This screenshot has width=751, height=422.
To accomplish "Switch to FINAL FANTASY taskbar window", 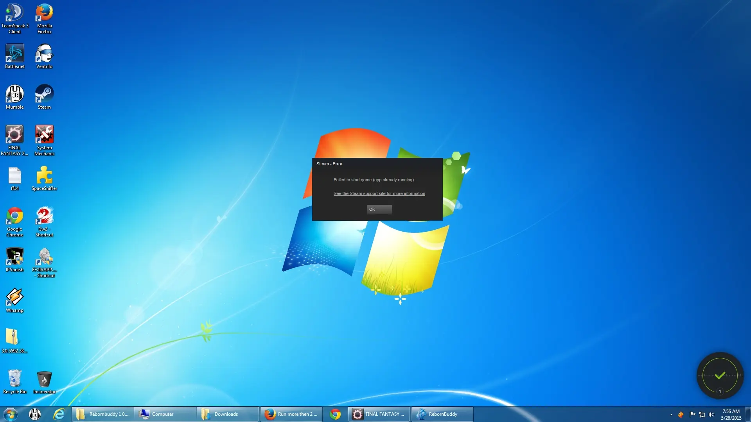I will pyautogui.click(x=379, y=414).
